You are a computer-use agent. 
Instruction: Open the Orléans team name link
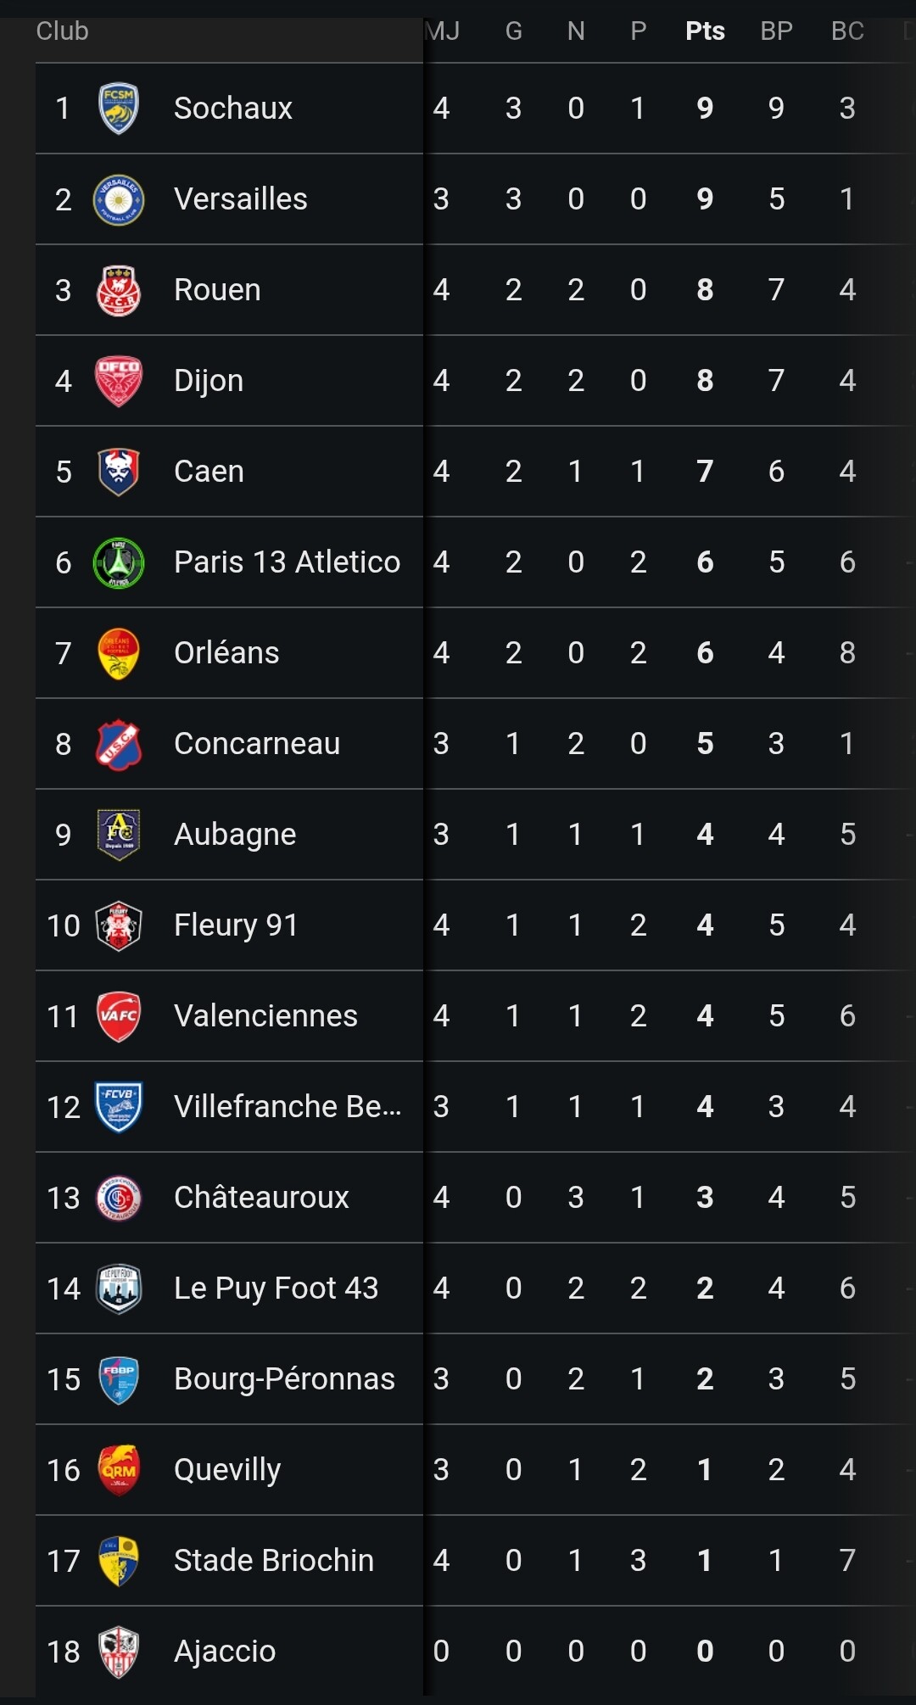226,653
